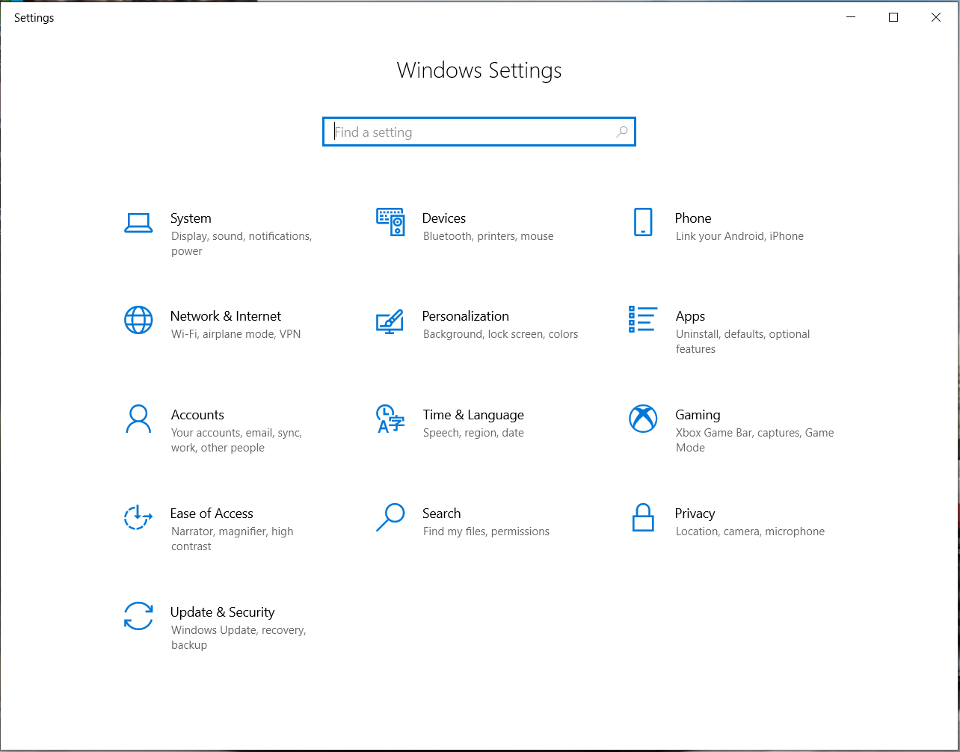Image resolution: width=960 pixels, height=752 pixels.
Task: Open the Time & Language title link
Action: (x=473, y=415)
